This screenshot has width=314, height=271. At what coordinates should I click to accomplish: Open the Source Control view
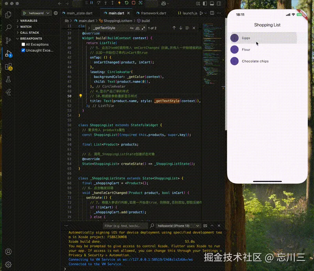(8, 40)
